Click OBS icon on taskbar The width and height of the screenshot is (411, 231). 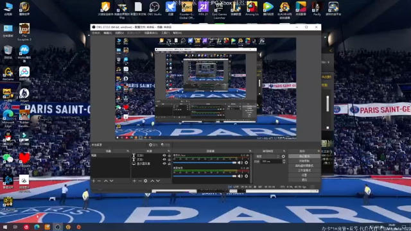pyautogui.click(x=58, y=227)
